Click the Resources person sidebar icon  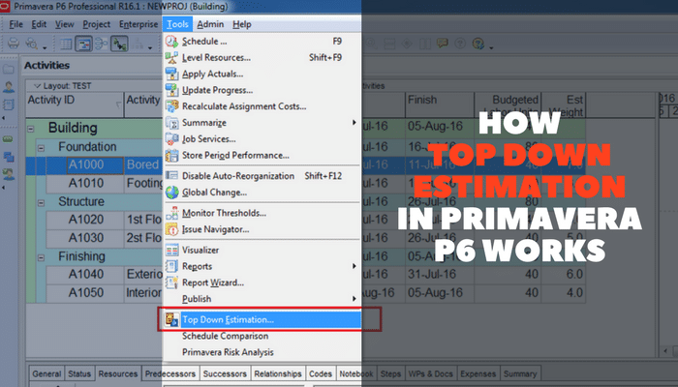(8, 87)
